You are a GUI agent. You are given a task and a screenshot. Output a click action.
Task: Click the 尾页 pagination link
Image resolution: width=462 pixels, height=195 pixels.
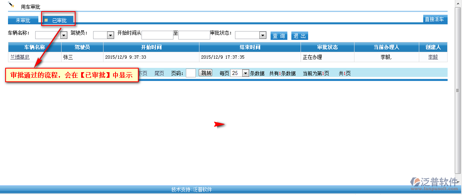pyautogui.click(x=159, y=73)
